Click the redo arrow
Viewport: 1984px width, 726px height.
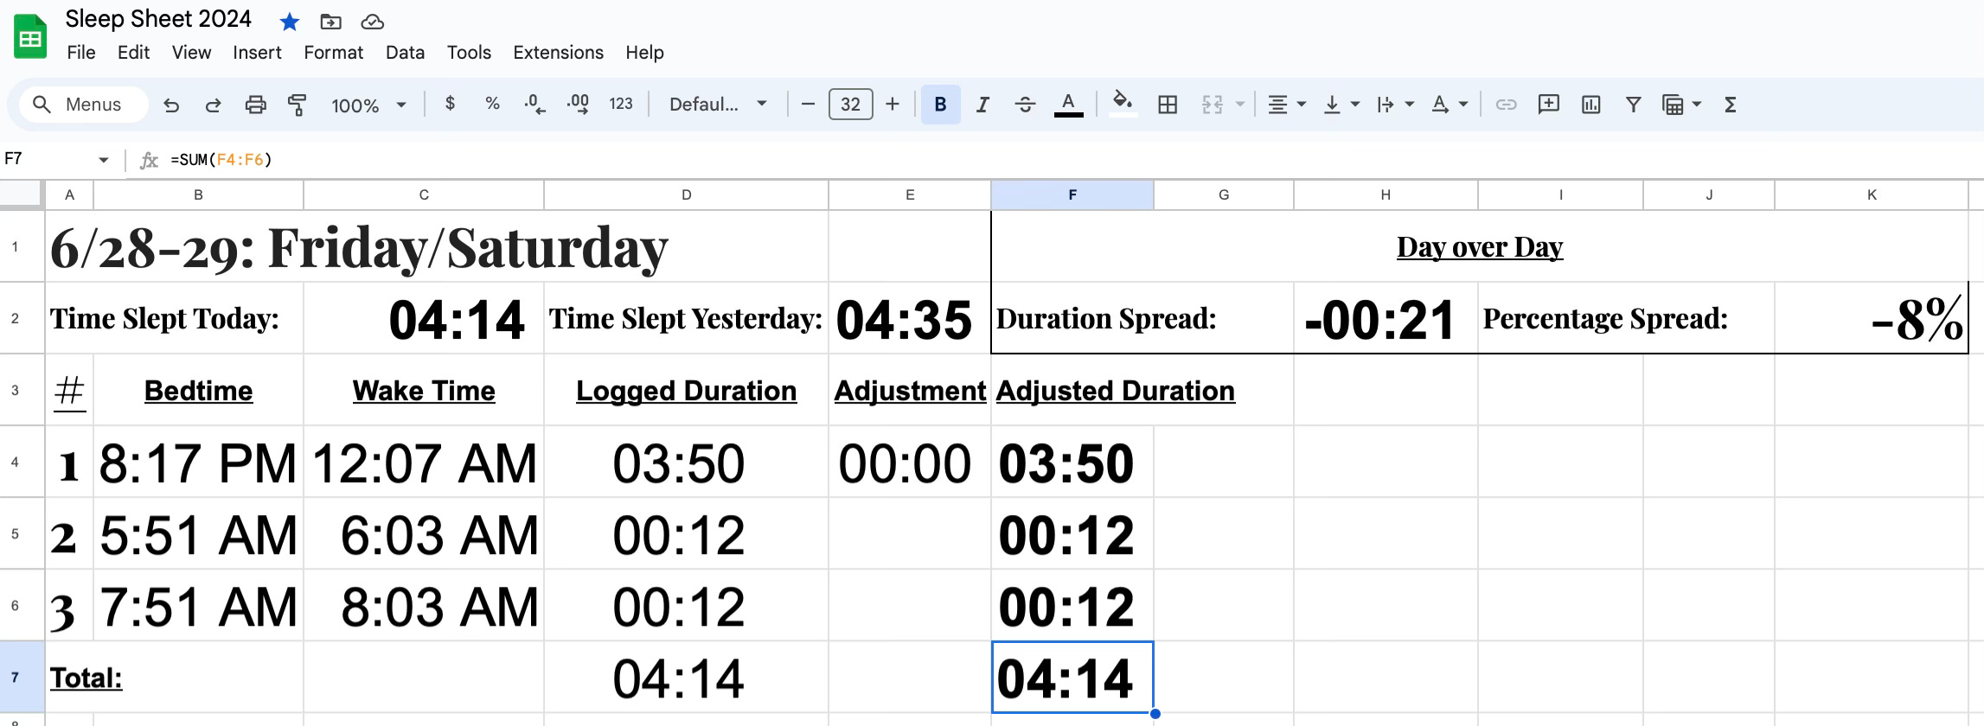(x=213, y=105)
